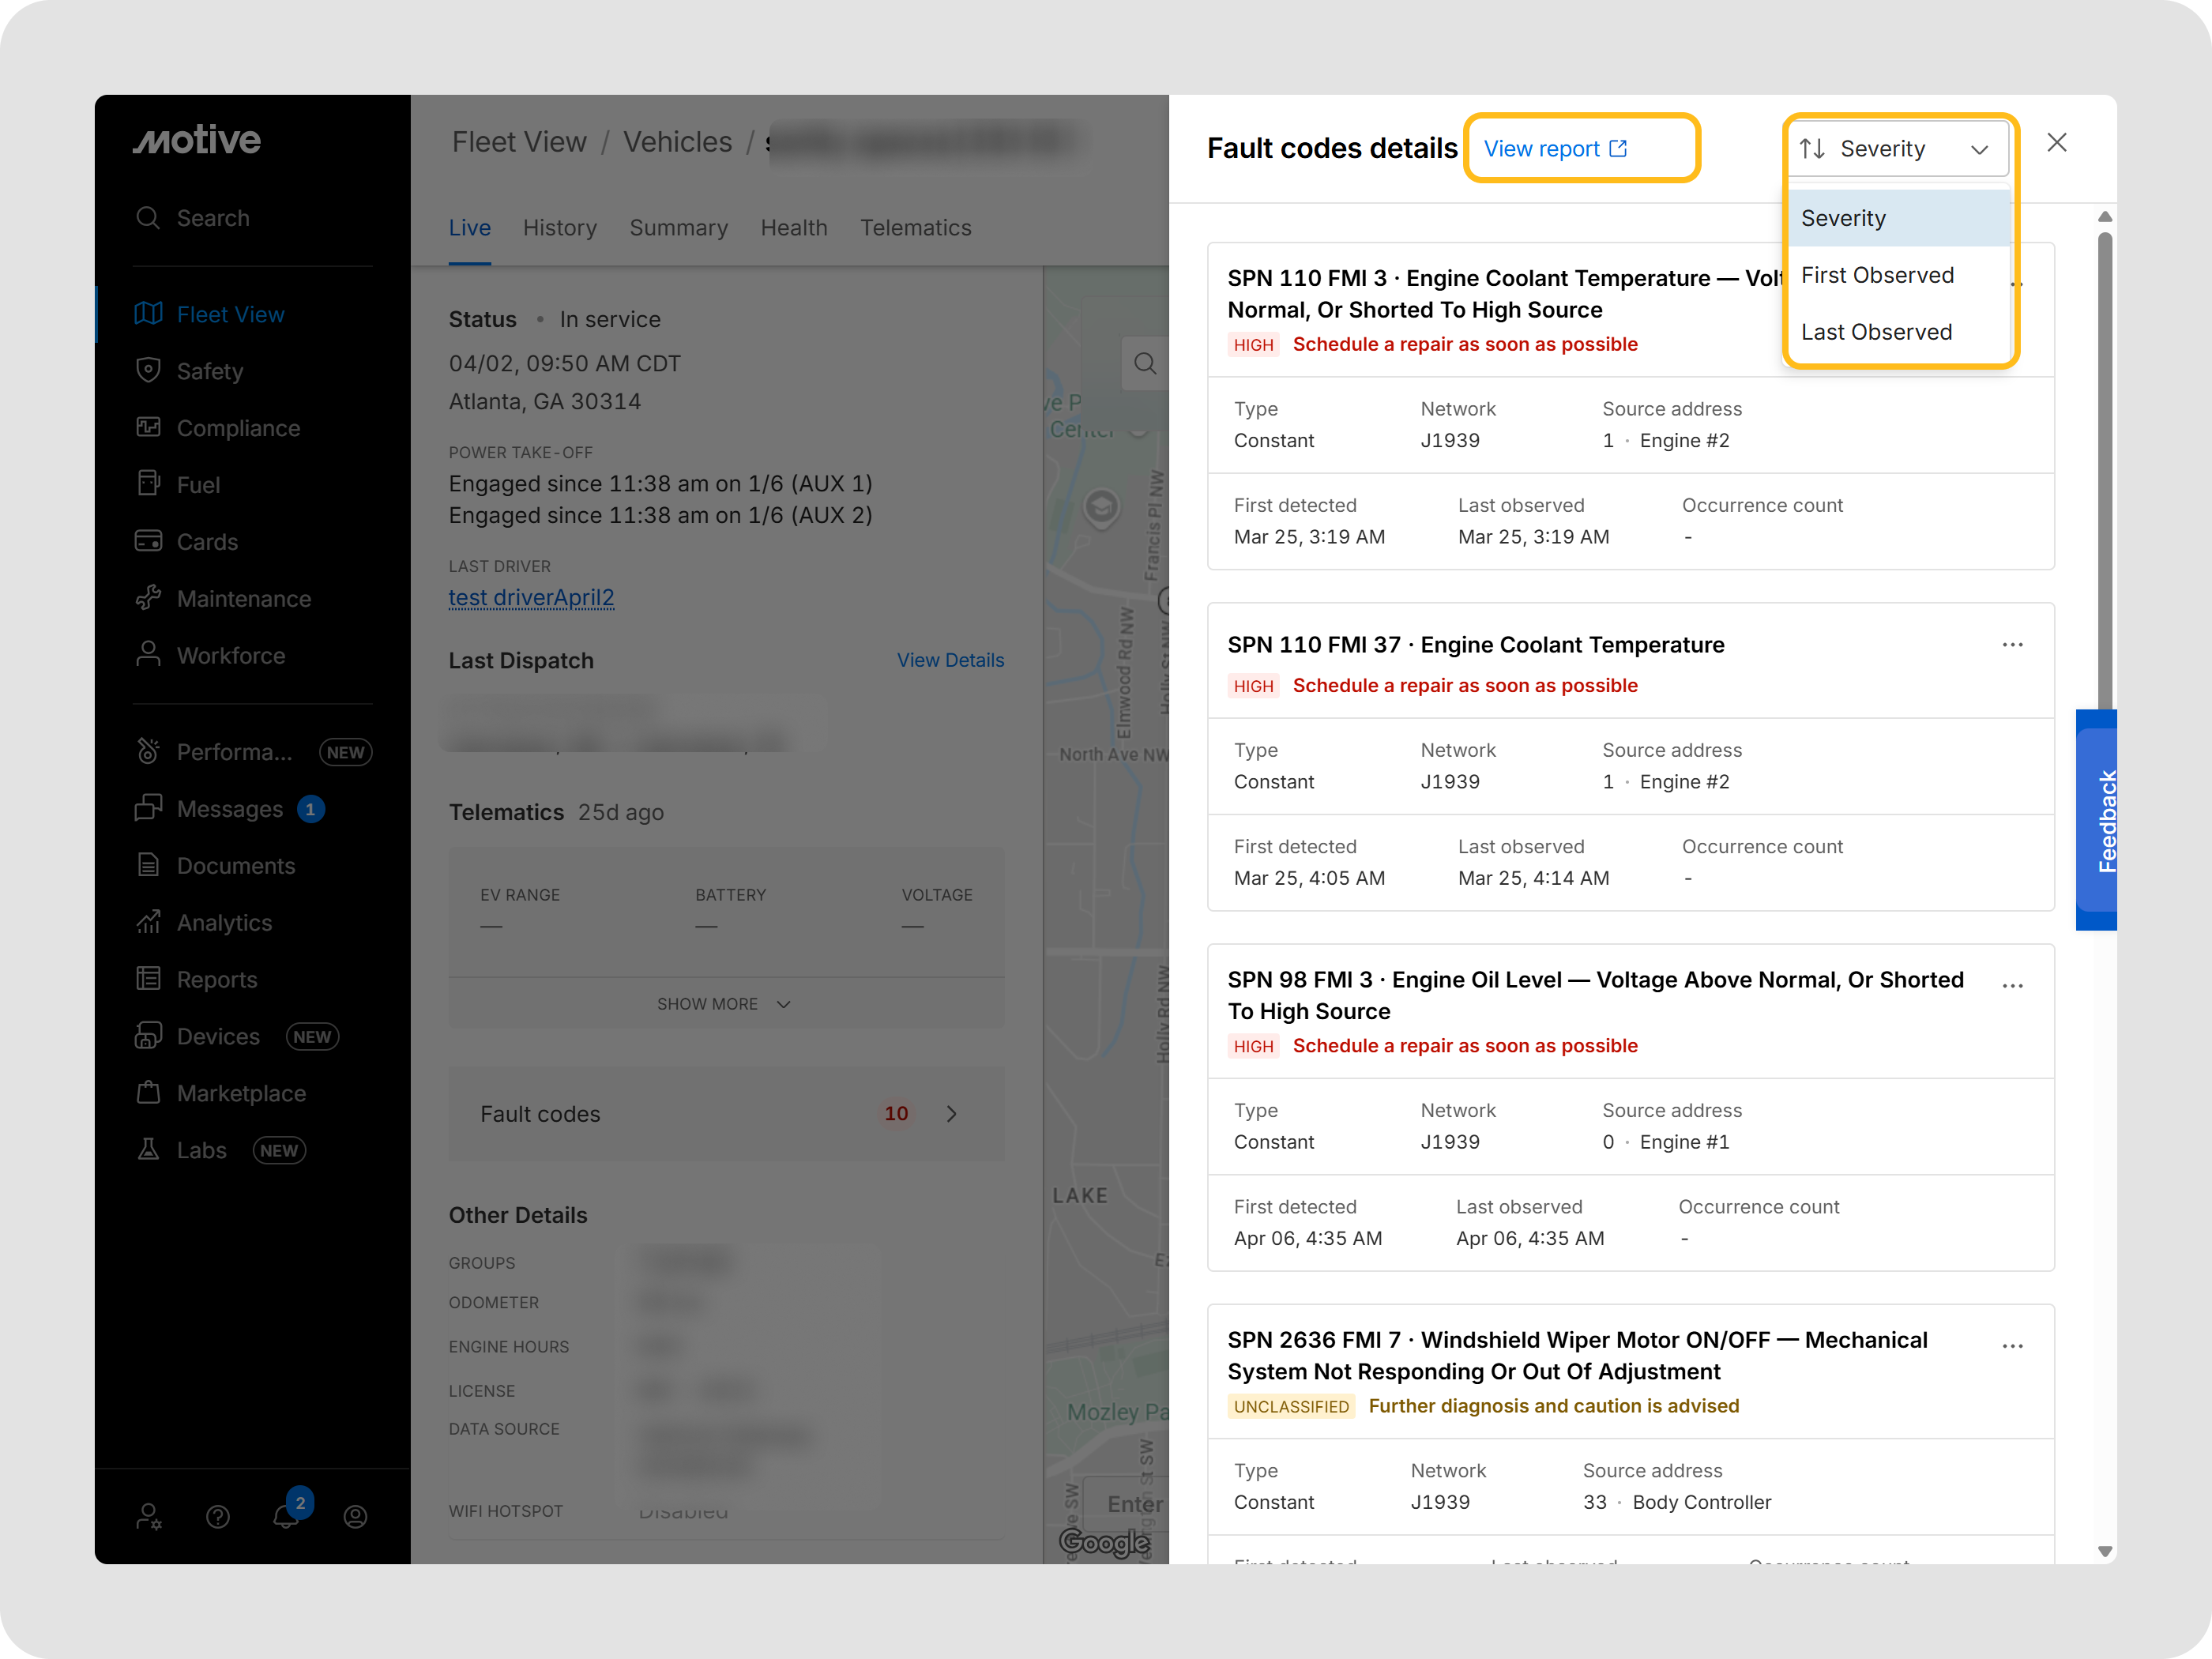Click the Devices icon

[x=148, y=1036]
